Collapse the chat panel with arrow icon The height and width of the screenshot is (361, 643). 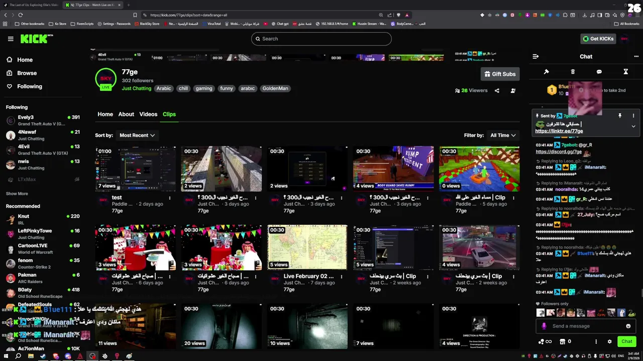pyautogui.click(x=535, y=57)
